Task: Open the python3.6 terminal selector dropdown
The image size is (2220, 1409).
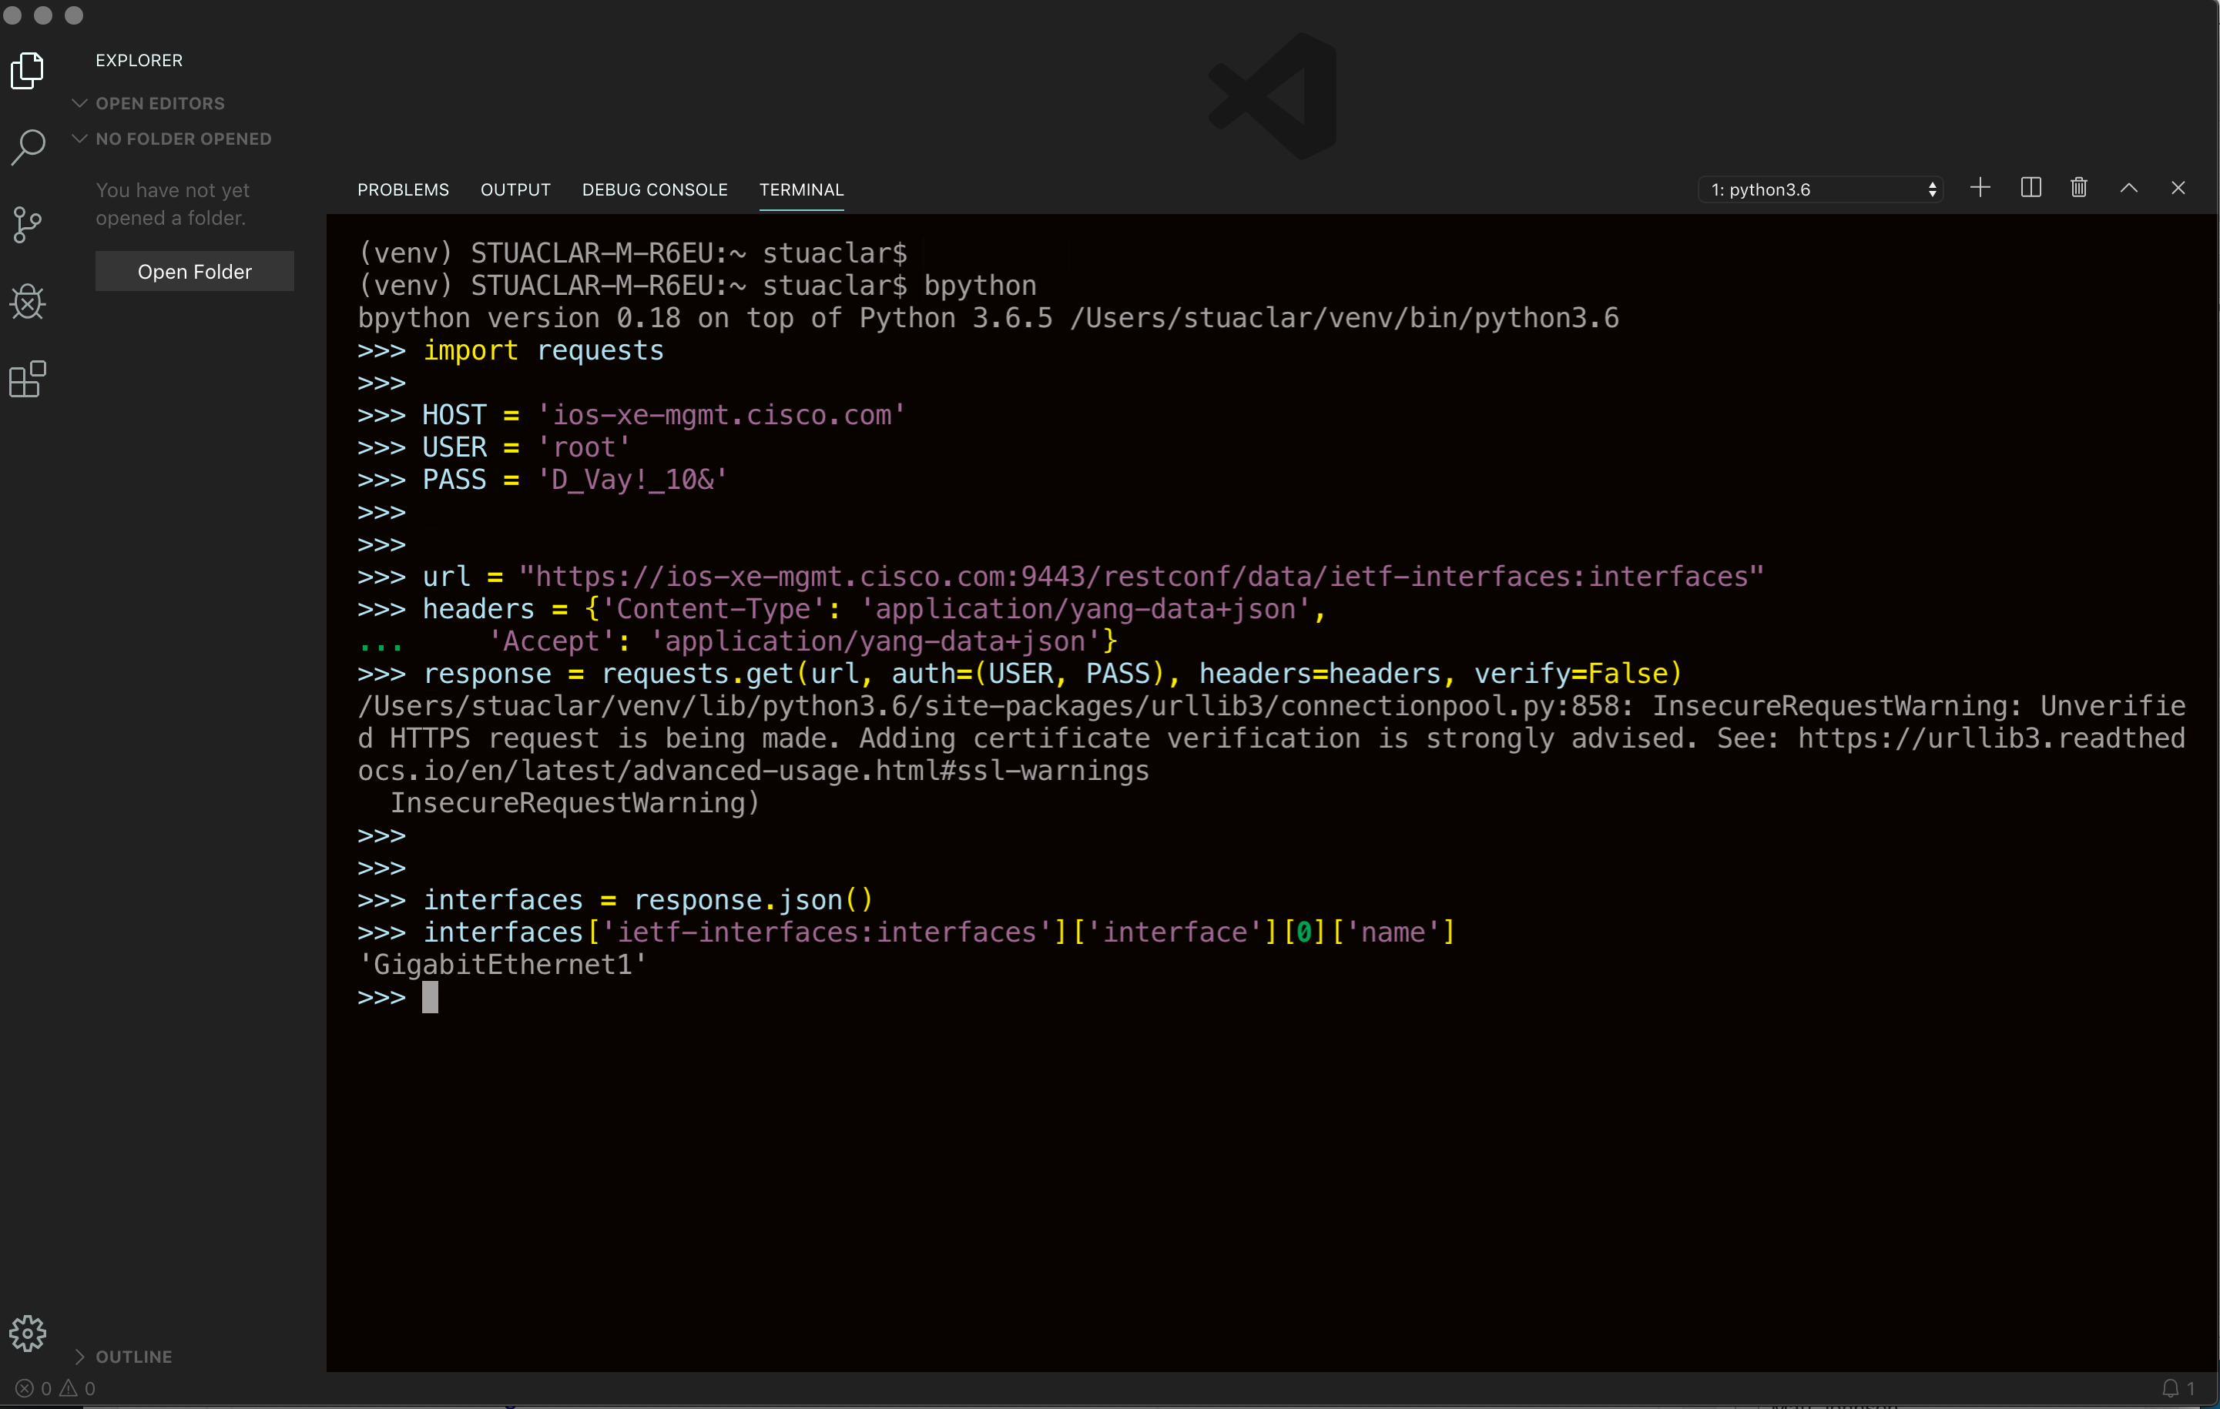Action: click(1821, 190)
